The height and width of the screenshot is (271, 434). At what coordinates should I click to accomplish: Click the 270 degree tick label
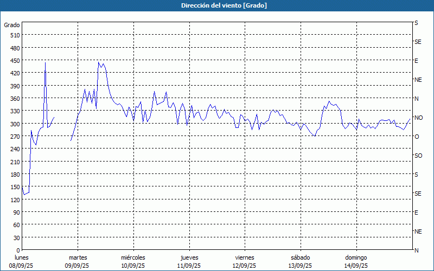pyautogui.click(x=14, y=137)
